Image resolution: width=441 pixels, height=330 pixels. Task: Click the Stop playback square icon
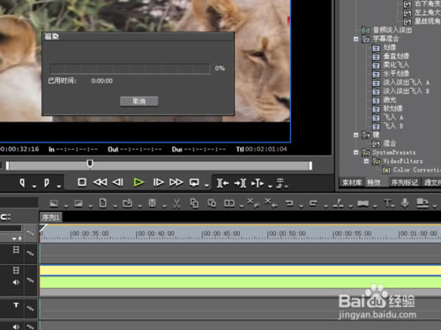pos(82,182)
